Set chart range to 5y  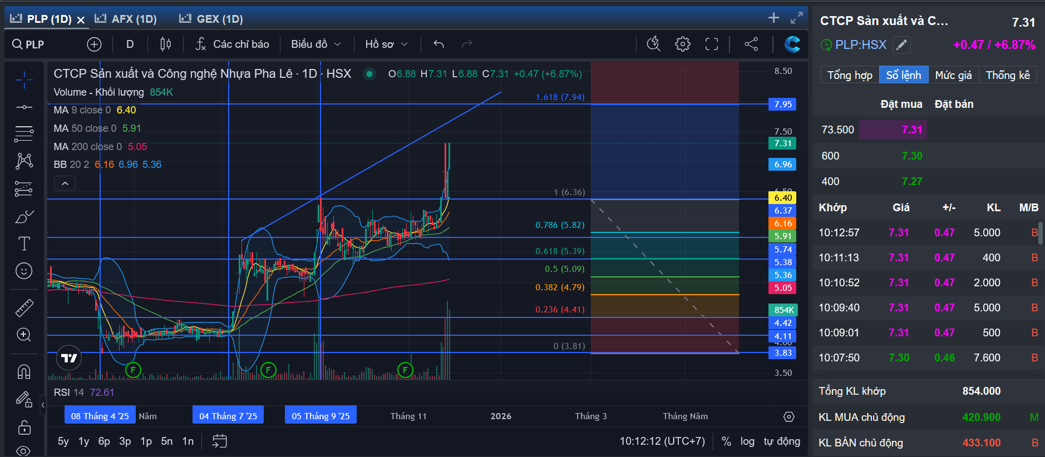point(63,441)
